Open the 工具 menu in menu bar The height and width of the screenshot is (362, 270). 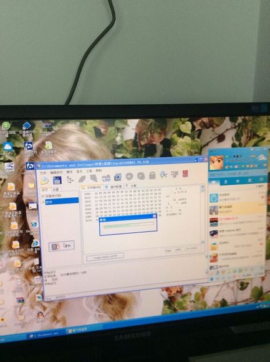pos(89,171)
